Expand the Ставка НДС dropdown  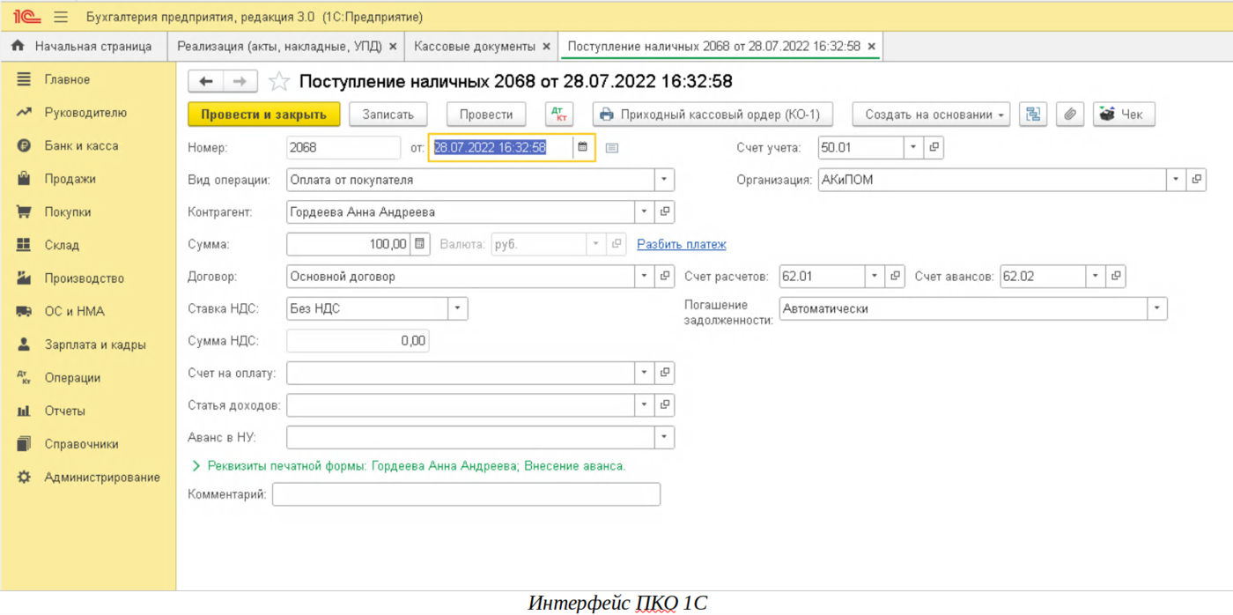point(458,308)
